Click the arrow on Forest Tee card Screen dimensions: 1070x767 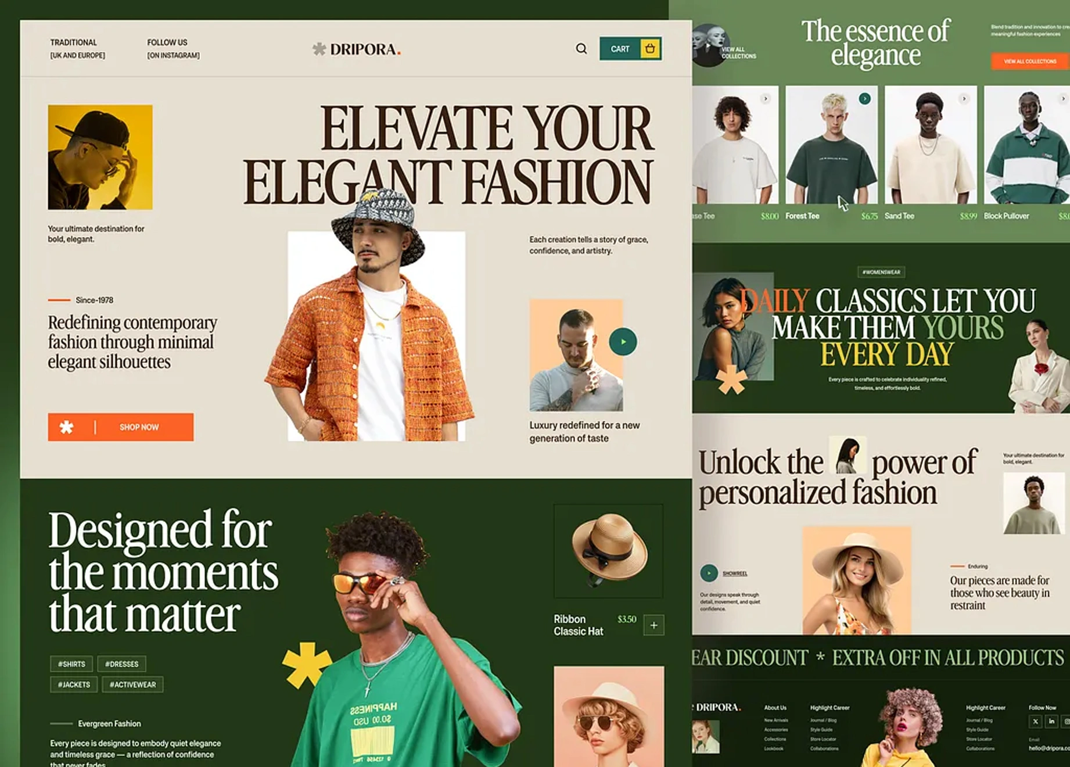coord(865,99)
